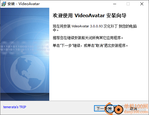Click text 现在将安装 VideoAvatar 3.0.0.93 汉化补丁
The image size is (149, 115).
tap(85, 26)
